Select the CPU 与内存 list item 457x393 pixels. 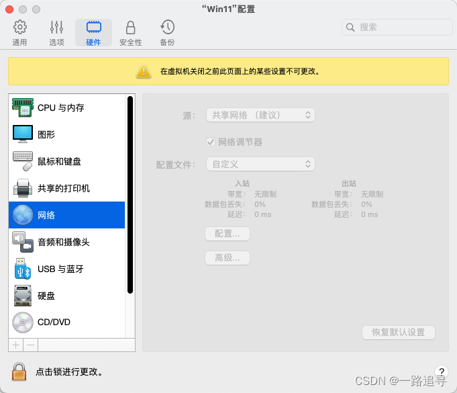66,107
